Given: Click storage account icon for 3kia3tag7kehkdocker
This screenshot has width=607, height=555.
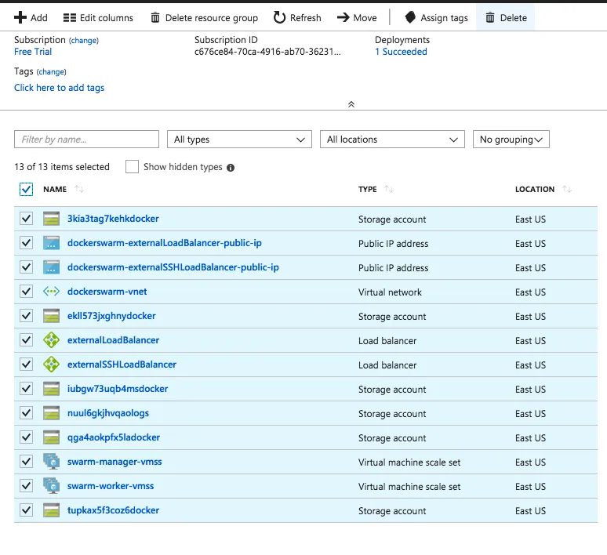Looking at the screenshot, I should (x=51, y=219).
